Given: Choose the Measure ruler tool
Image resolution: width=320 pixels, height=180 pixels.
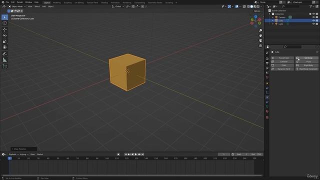Looking at the screenshot, I should click(x=4, y=60).
